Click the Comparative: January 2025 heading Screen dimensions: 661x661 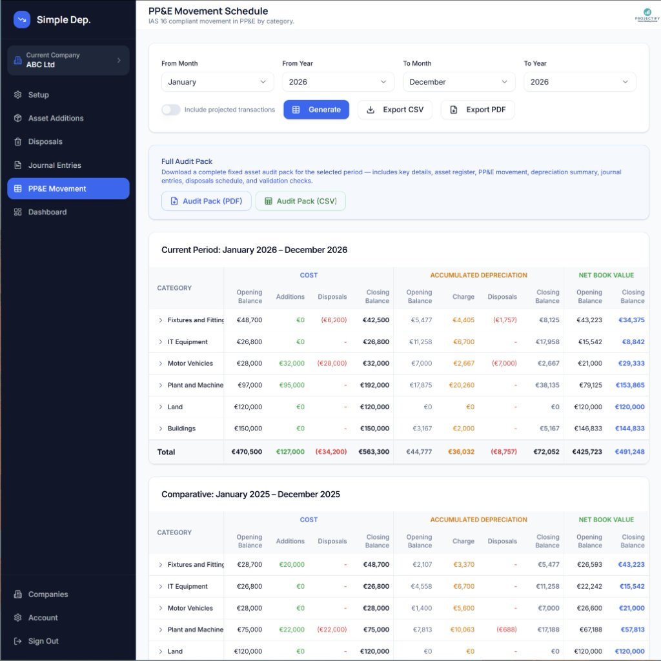(x=251, y=494)
